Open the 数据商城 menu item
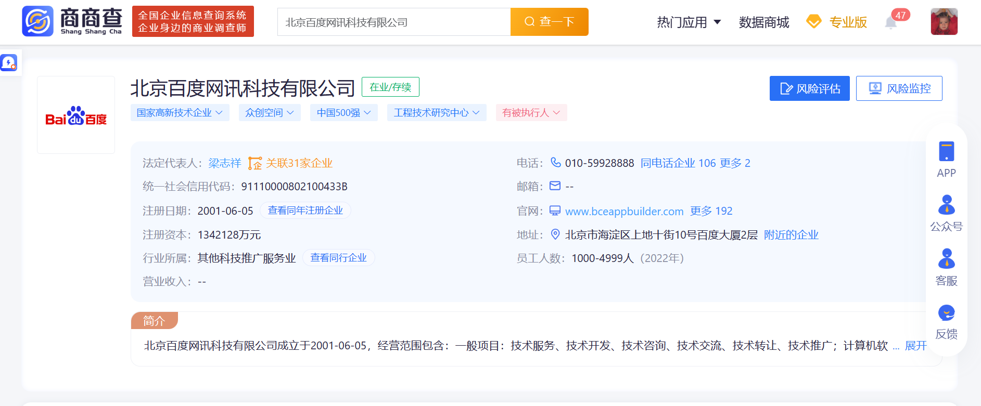 click(x=764, y=22)
